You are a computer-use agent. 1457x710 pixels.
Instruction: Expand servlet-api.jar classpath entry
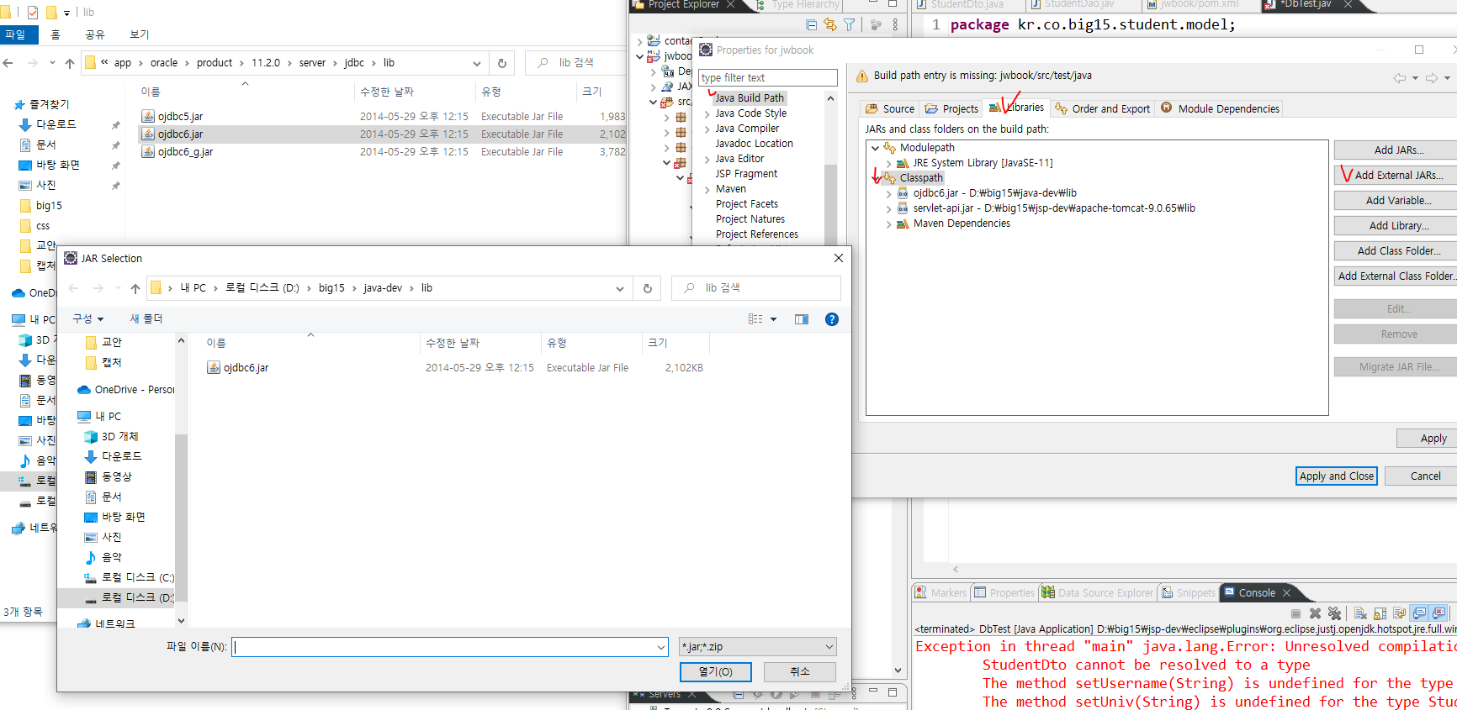(888, 208)
